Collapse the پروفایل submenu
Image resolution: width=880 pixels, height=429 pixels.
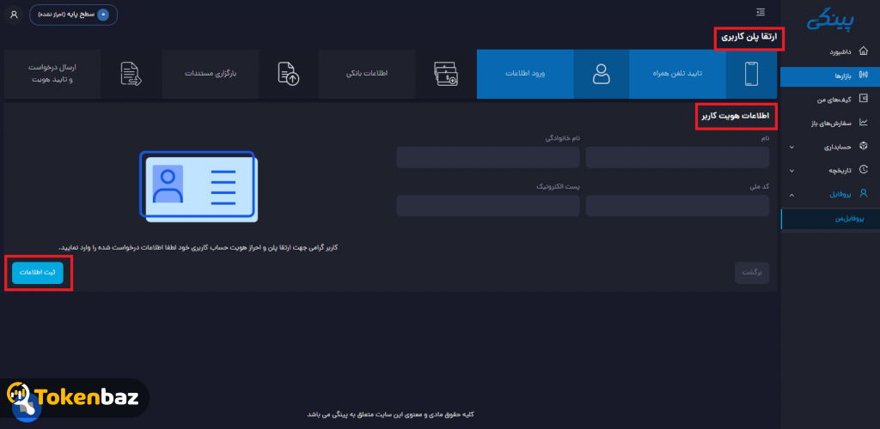791,195
